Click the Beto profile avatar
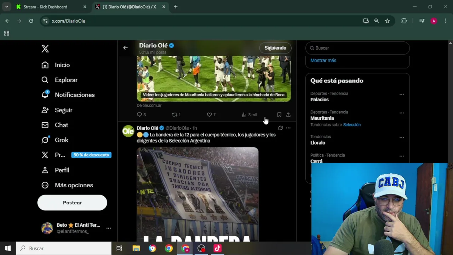Image resolution: width=453 pixels, height=255 pixels. coord(47,228)
